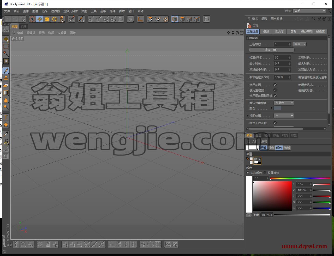Viewport: 334px width, 256px height.
Task: Open the 厘米 units dropdown
Action: point(299,44)
